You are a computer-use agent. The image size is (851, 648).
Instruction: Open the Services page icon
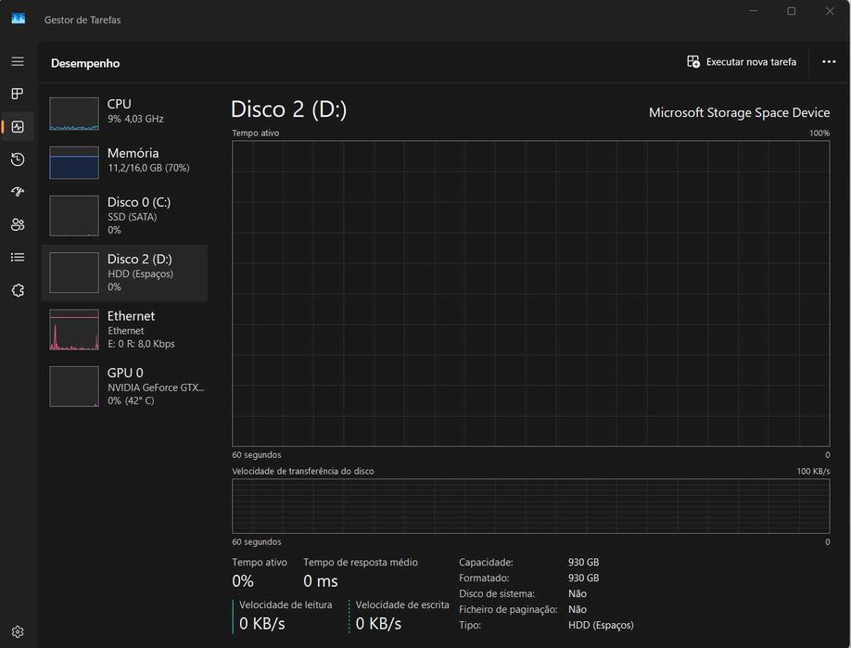pyautogui.click(x=18, y=290)
